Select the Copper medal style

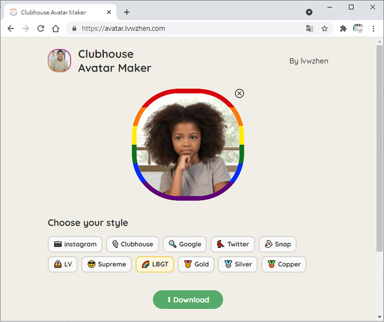[x=284, y=264]
